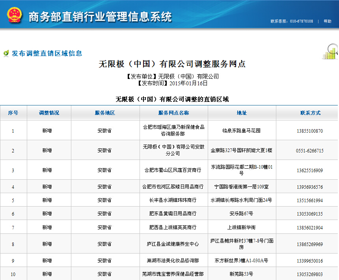Image resolution: width=339 pixels, height=280 pixels.
Task: Select phone number 13855100870 in row 1
Action: click(x=310, y=131)
